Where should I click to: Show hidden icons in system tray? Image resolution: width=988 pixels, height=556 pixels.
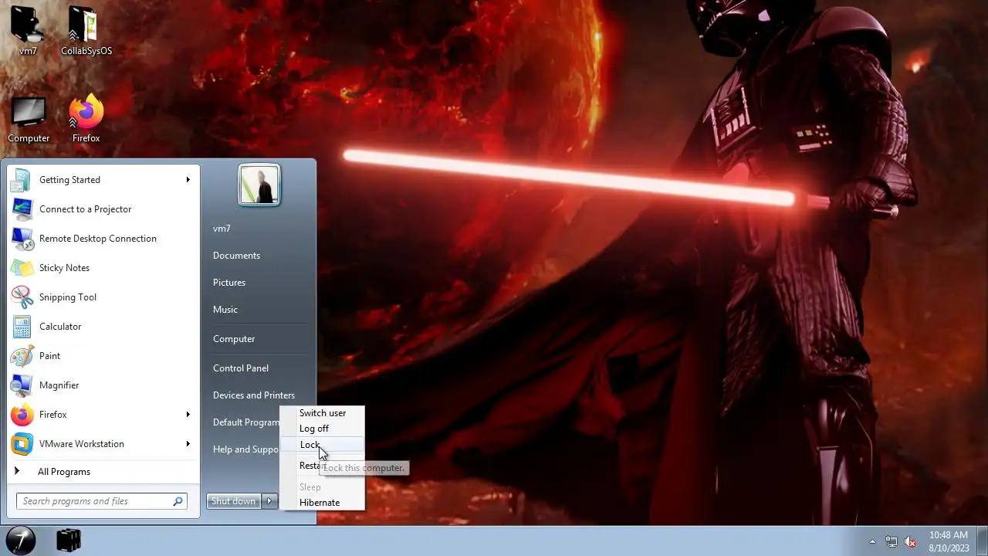[x=872, y=541]
